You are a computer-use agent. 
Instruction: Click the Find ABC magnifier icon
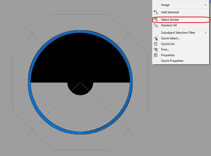pos(156,49)
